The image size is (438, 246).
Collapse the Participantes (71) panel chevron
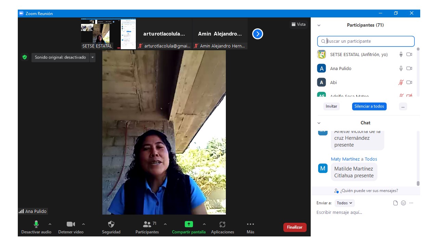319,25
